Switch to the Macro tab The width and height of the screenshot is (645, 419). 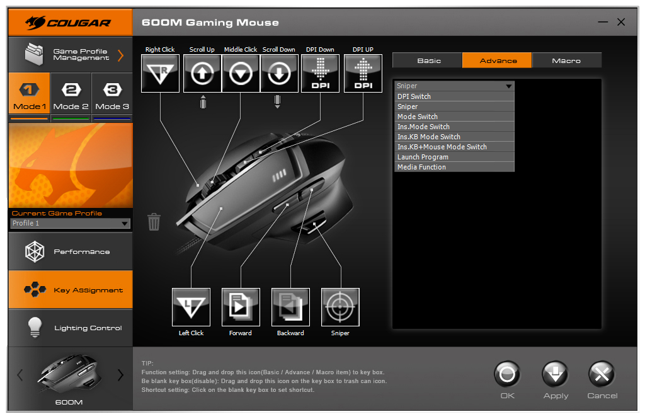[x=566, y=60]
